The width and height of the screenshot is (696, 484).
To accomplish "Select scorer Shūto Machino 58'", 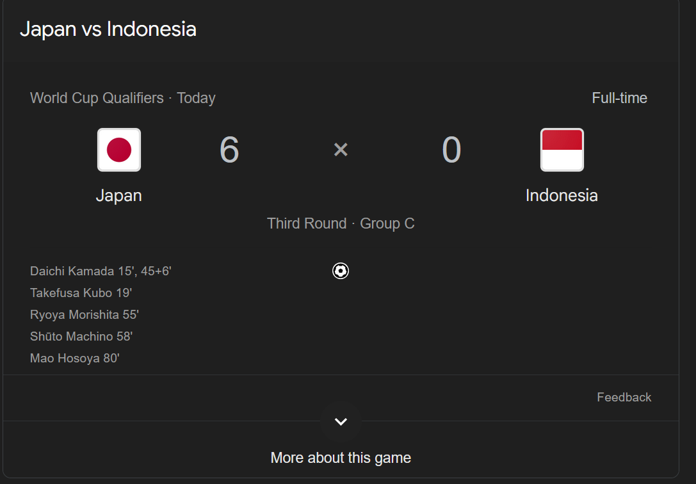I will (81, 336).
